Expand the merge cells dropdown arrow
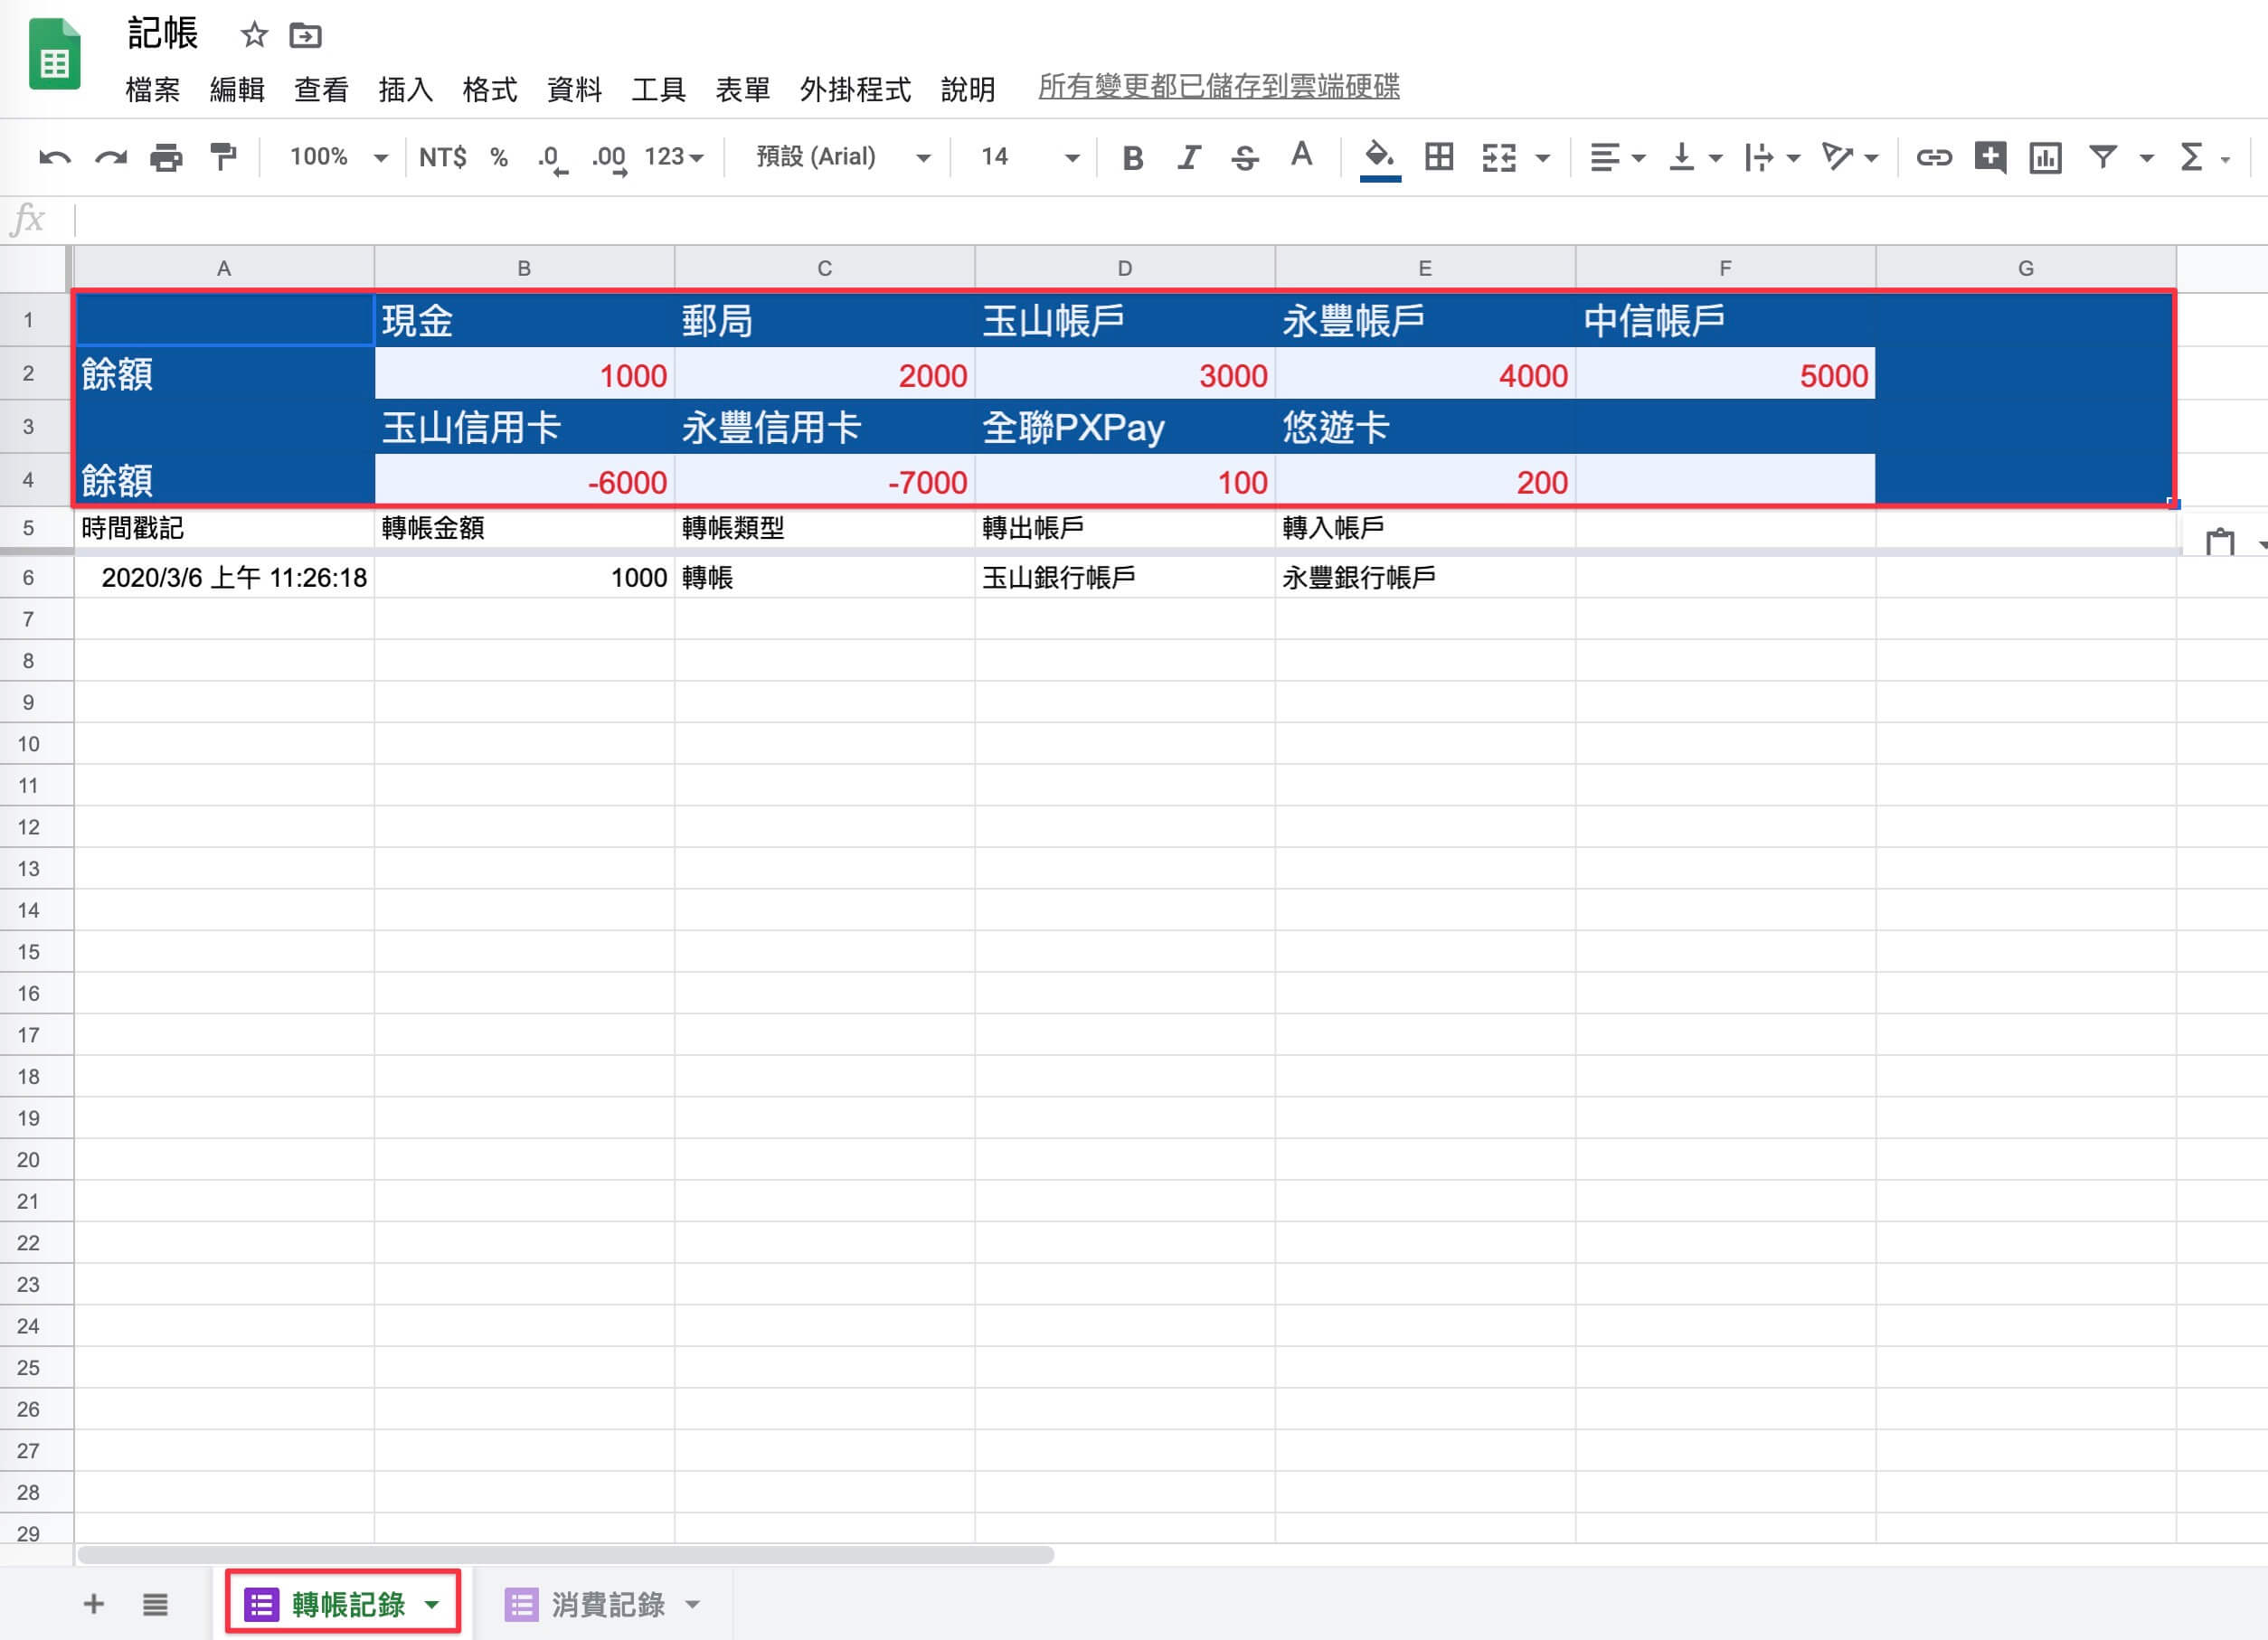The height and width of the screenshot is (1640, 2268). [1543, 158]
